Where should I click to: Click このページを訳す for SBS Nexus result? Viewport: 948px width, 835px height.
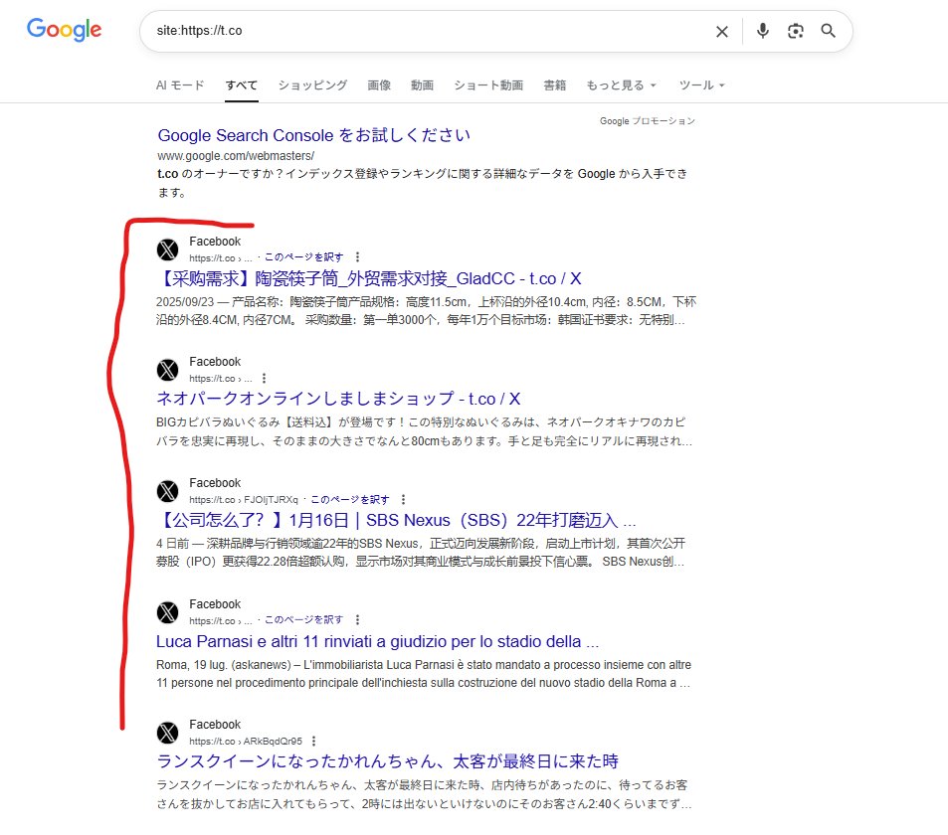pos(350,499)
